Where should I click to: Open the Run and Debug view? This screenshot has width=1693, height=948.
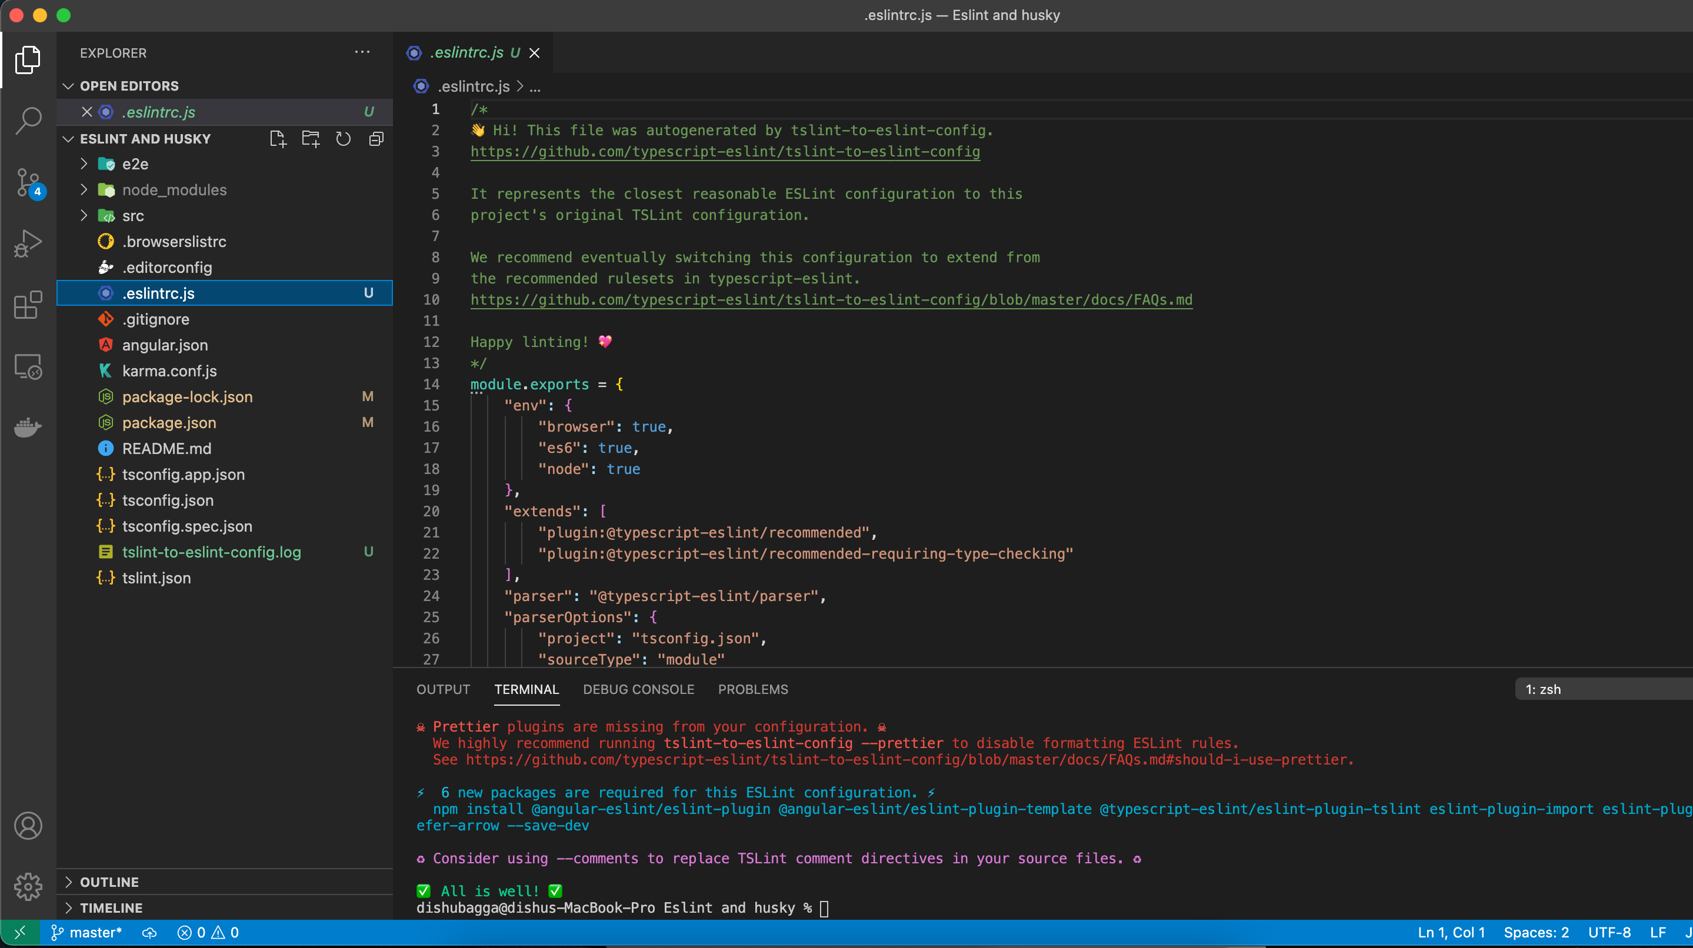point(28,243)
